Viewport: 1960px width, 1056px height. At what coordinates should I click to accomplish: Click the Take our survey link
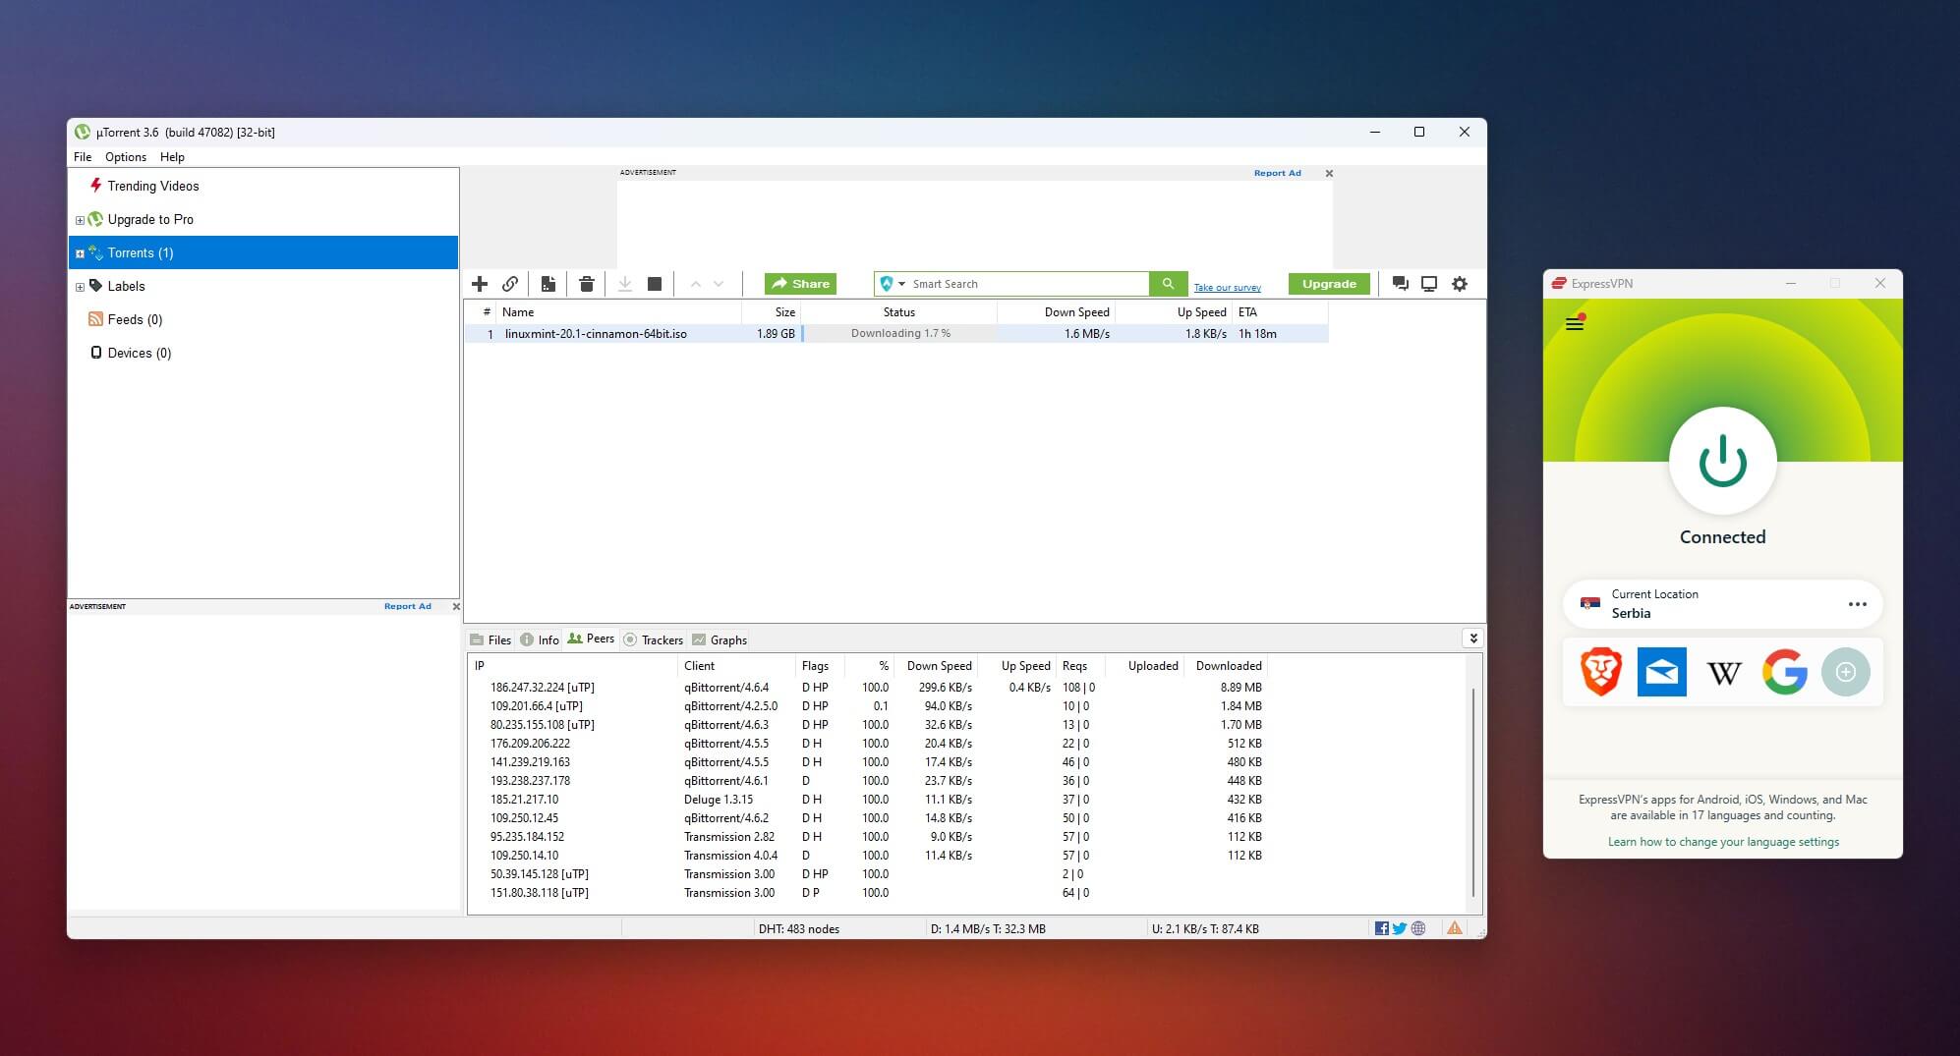[x=1227, y=288]
